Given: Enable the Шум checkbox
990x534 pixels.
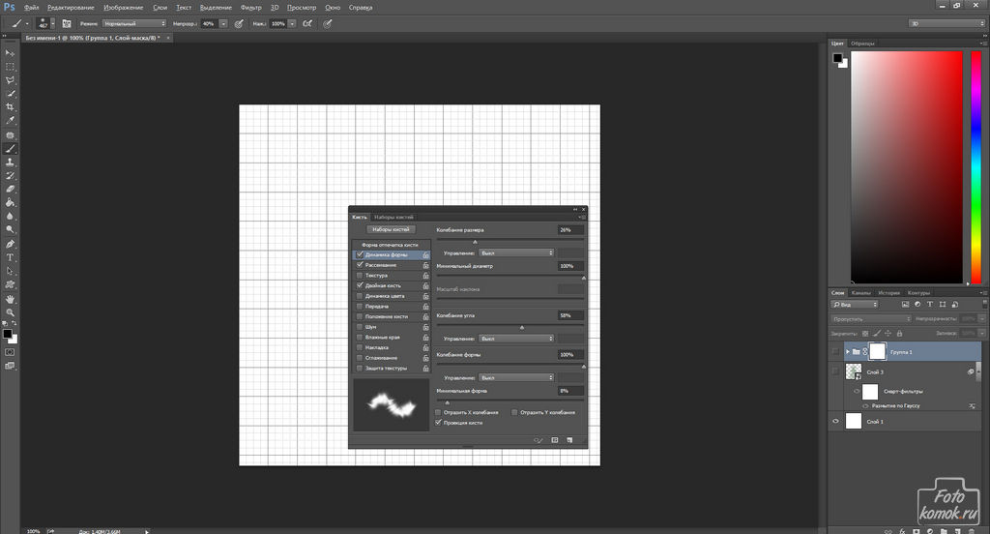Looking at the screenshot, I should [360, 327].
